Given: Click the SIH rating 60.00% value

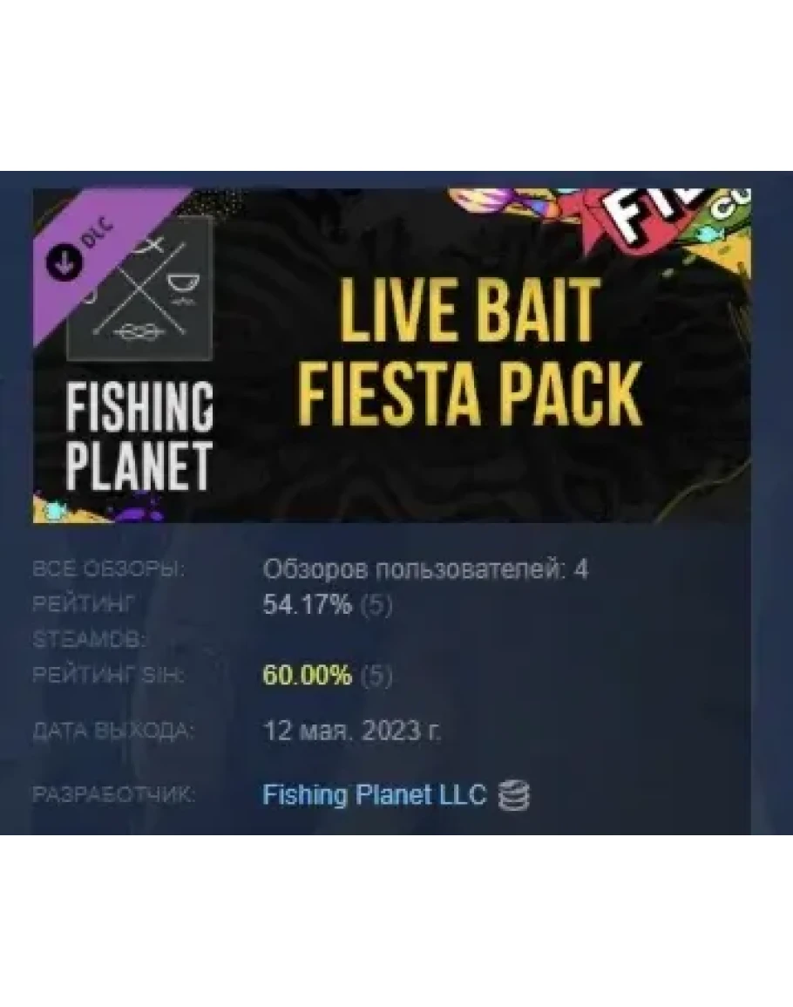Looking at the screenshot, I should (x=308, y=675).
